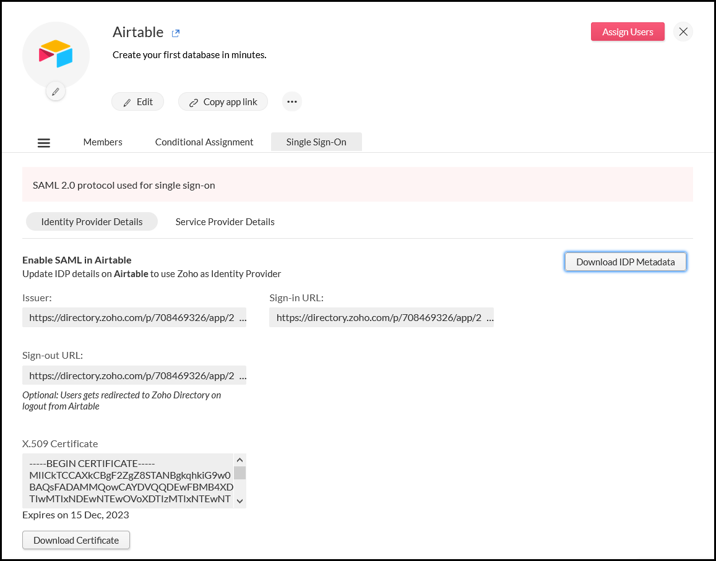Screen dimensions: 716x561
Task: Switch to Service Provider Details
Action: pyautogui.click(x=225, y=221)
